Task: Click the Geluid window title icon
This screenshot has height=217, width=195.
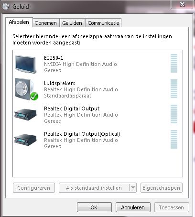Action: click(x=6, y=7)
